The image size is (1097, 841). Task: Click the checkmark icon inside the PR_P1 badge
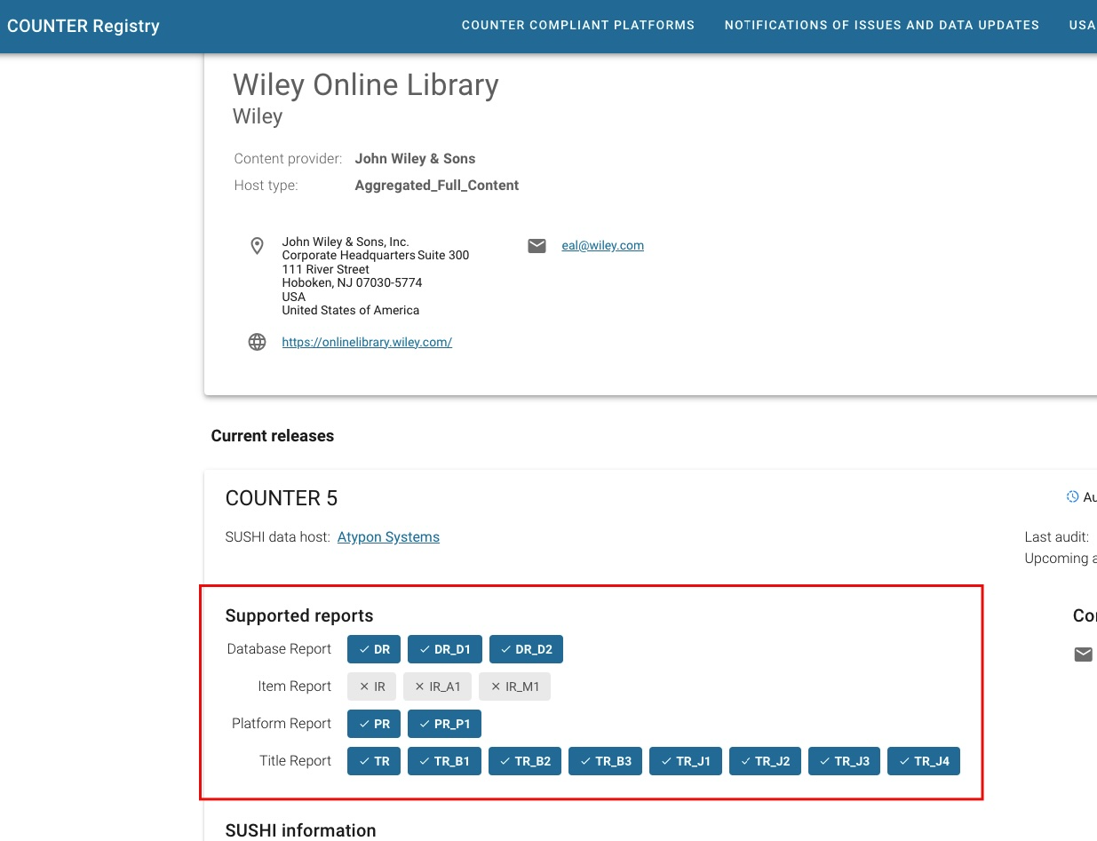click(423, 724)
